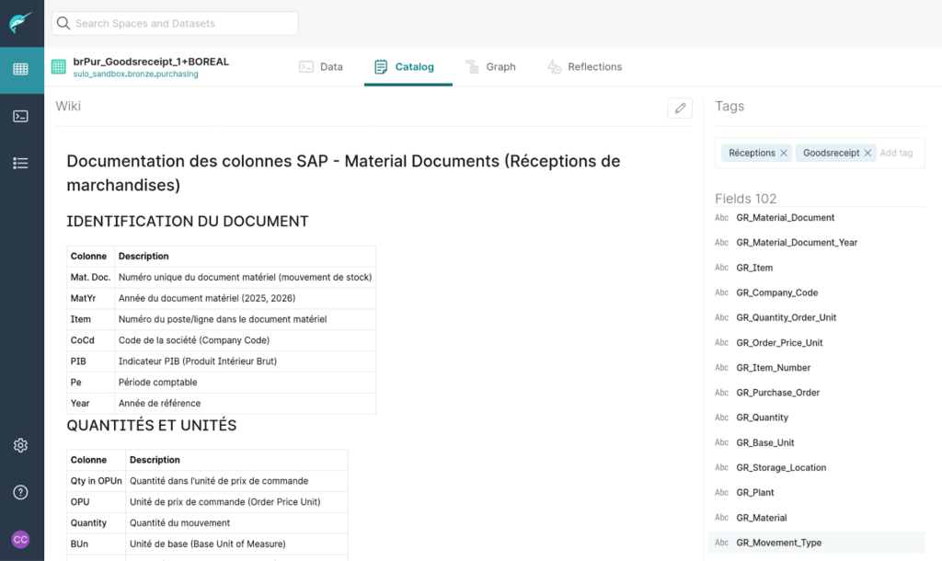Remove the Goodsreceipt tag

click(867, 153)
